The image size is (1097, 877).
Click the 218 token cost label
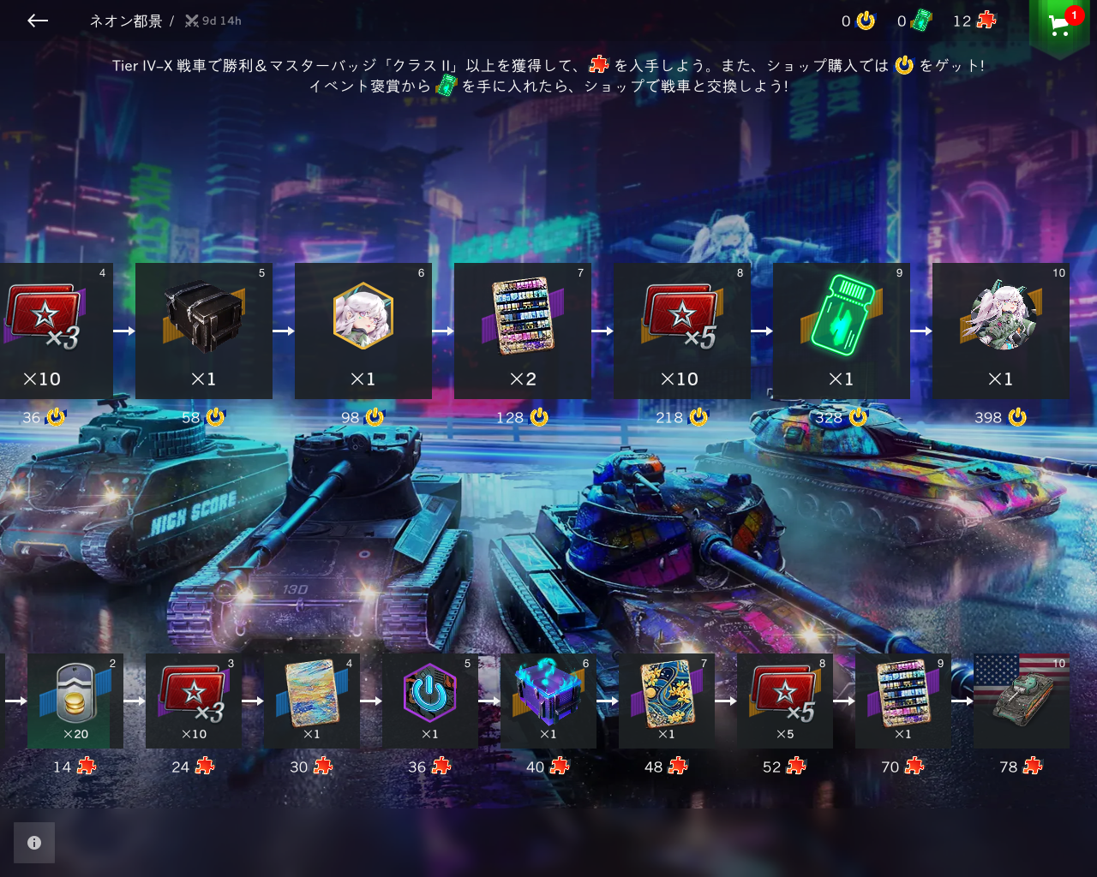pyautogui.click(x=681, y=417)
